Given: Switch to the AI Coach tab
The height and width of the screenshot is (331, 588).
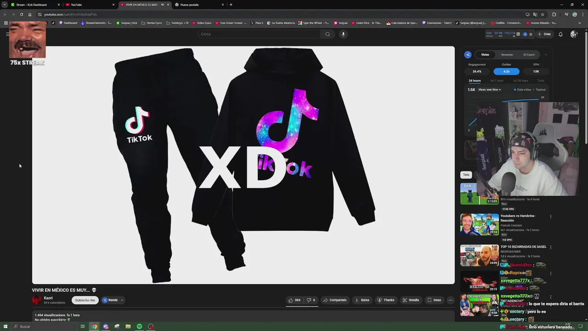Looking at the screenshot, I should coord(529,55).
